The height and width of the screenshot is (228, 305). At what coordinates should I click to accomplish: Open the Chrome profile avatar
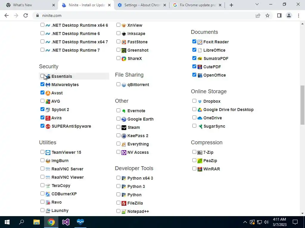coord(289,15)
